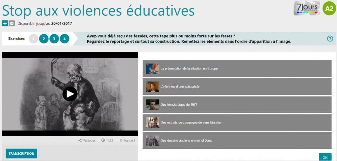Open the Transcription button
Screen dimensions: 337x161
[21, 153]
